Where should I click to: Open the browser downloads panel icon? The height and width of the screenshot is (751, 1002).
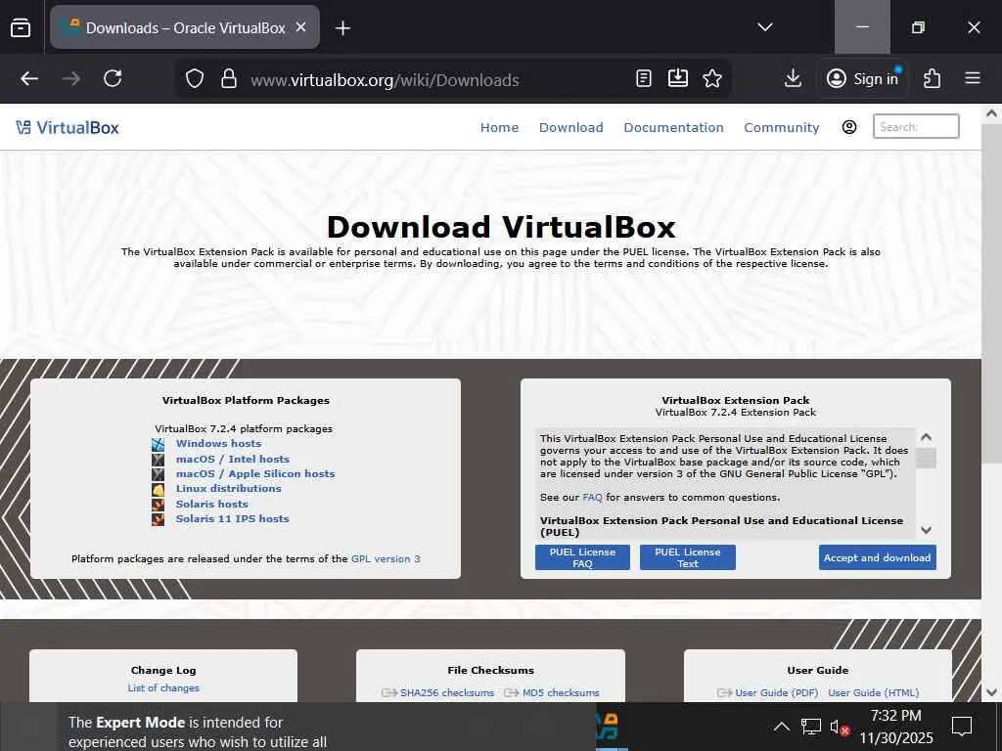[x=793, y=78]
